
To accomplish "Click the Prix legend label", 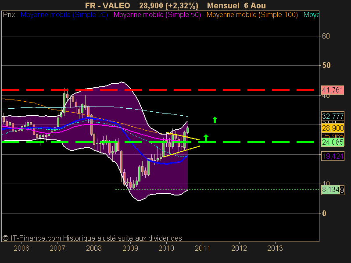I will [9, 15].
